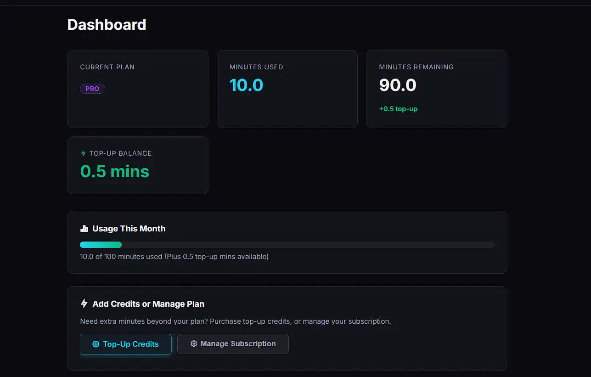Select the Dashboard heading

pos(107,24)
